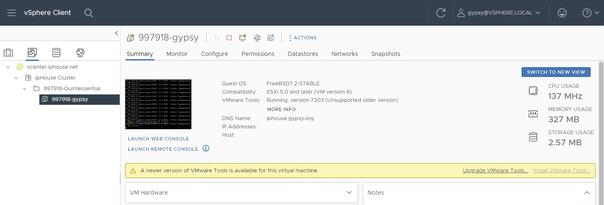604x205 pixels.
Task: Click SWITCH TO NEW VIEW button
Action: tap(556, 72)
